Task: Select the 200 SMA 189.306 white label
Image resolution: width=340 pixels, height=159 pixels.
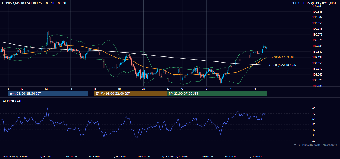Action: click(282, 65)
